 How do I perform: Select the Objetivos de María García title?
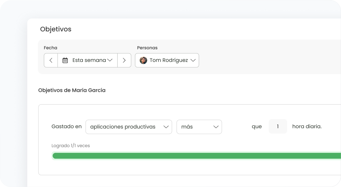[x=72, y=90]
